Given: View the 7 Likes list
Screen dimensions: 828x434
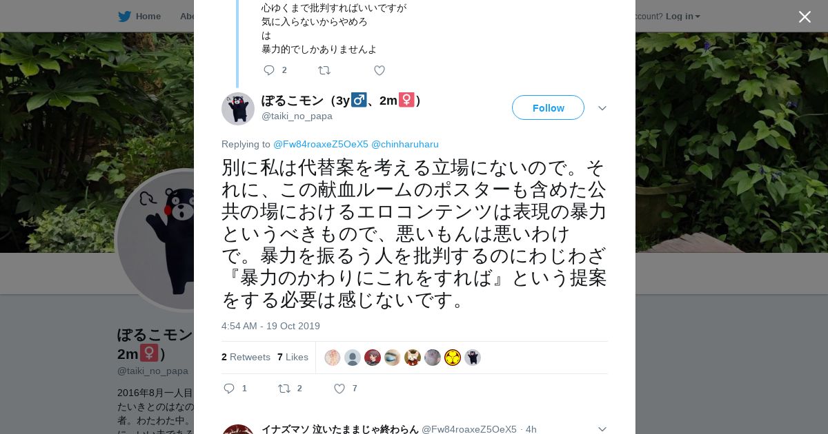Looking at the screenshot, I should click(x=293, y=357).
